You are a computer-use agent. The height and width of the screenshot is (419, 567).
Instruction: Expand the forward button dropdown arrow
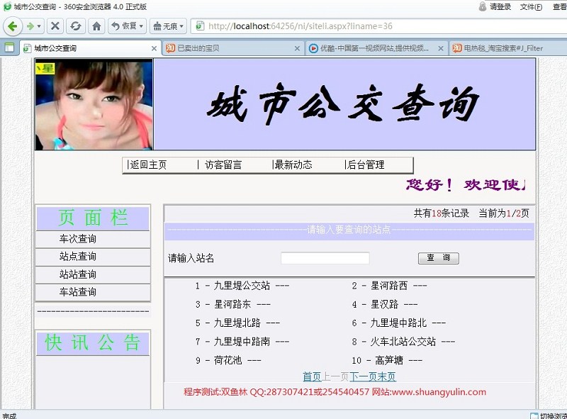click(39, 26)
